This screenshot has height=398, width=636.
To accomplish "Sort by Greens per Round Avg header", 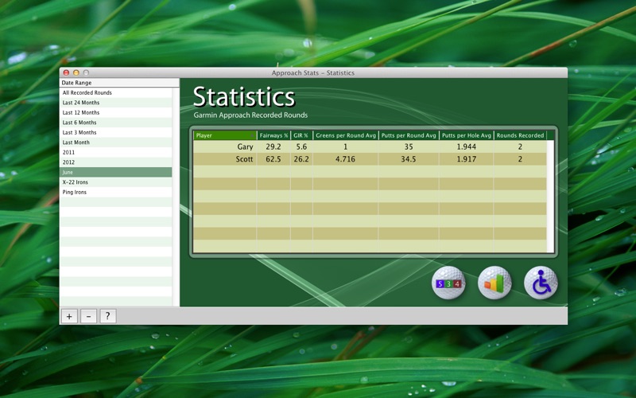I will pyautogui.click(x=346, y=135).
